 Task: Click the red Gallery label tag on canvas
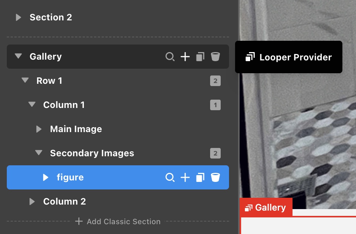tap(266, 208)
